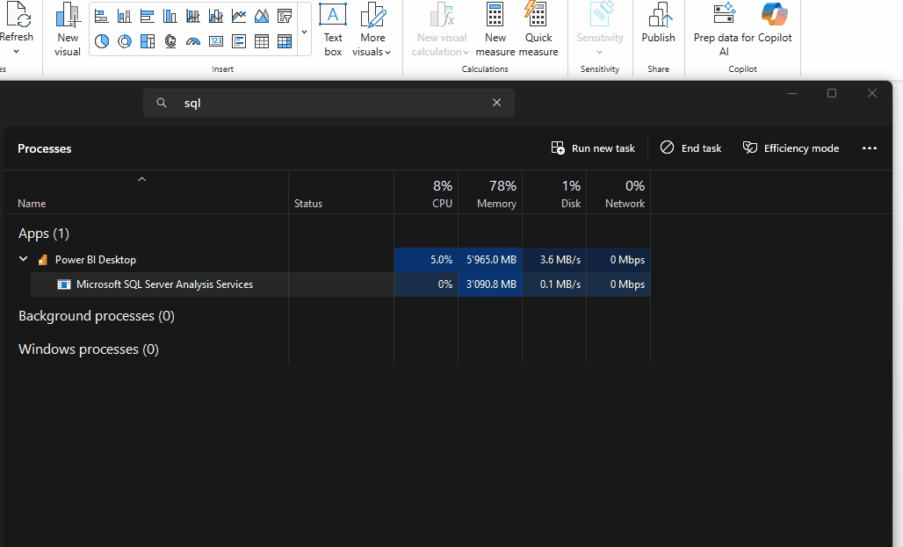Click Run new task
This screenshot has width=903, height=547.
[x=593, y=148]
